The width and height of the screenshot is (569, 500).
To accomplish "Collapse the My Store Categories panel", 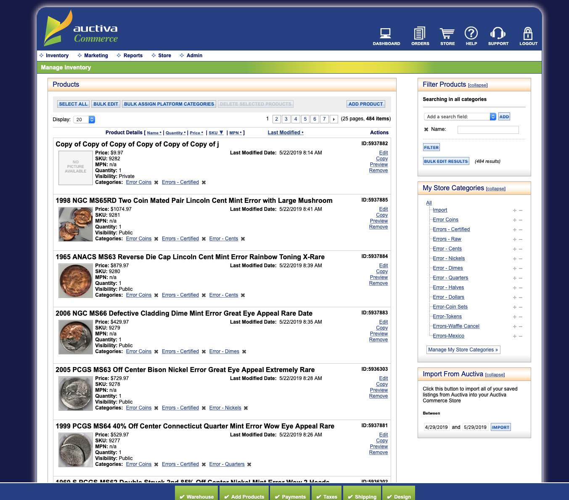I will 495,189.
